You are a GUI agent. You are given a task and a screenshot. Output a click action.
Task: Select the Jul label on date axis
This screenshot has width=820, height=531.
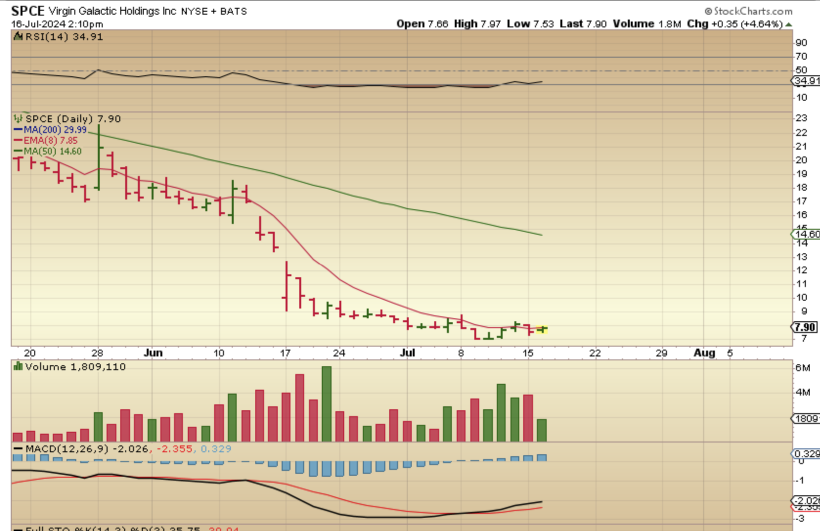click(x=407, y=353)
